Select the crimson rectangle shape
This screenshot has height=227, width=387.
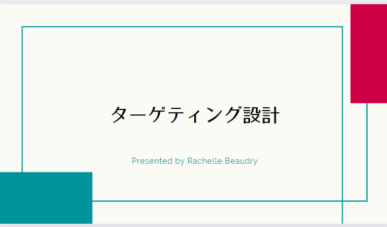coord(369,54)
